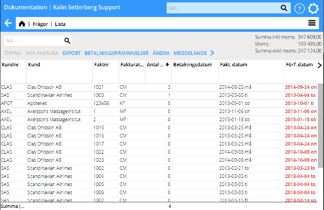Select invoice 1016 row

159,135
